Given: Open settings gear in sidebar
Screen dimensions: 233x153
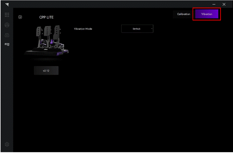Looking at the screenshot, I should pyautogui.click(x=7, y=144).
